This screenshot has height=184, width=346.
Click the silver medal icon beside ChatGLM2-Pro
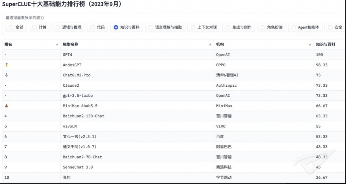click(x=6, y=75)
